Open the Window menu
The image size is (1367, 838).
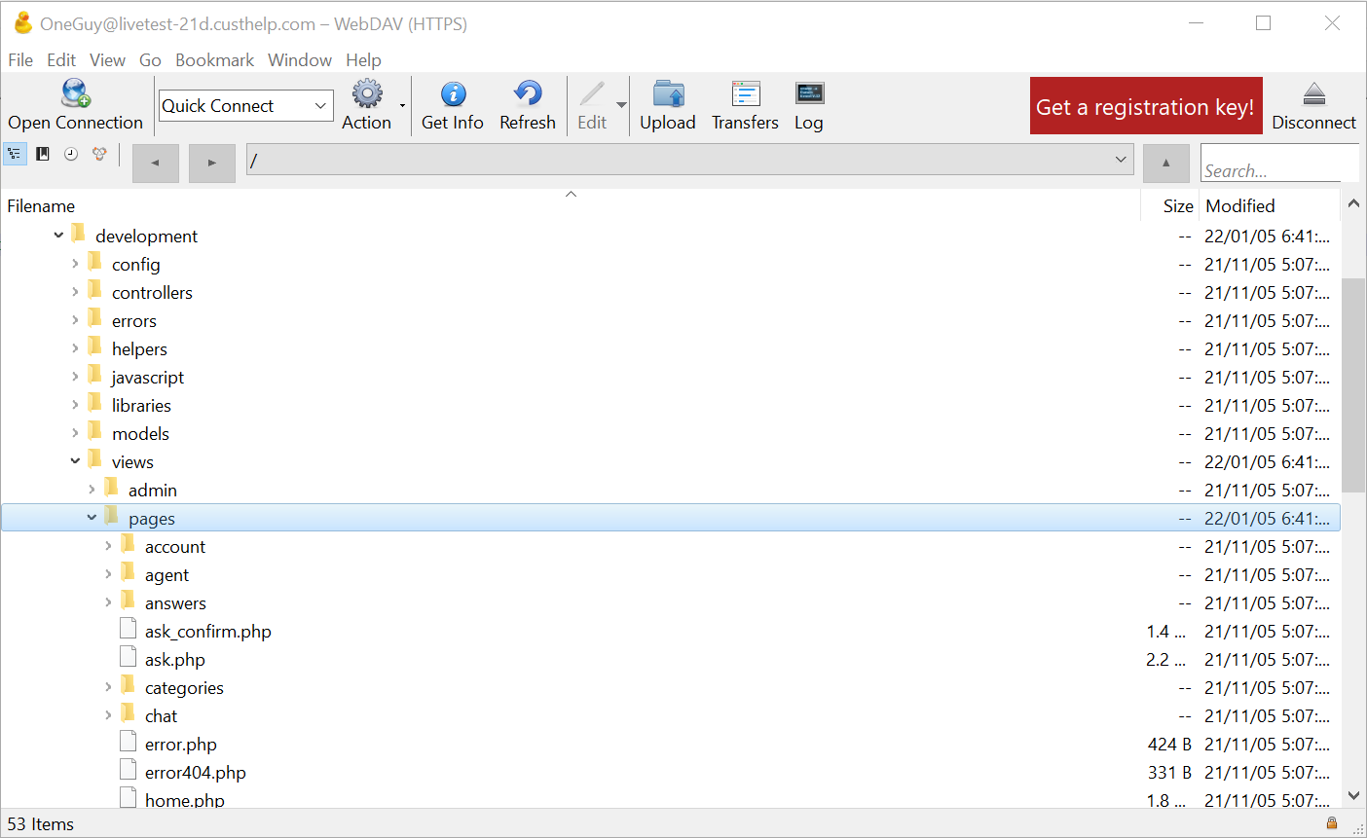click(300, 59)
